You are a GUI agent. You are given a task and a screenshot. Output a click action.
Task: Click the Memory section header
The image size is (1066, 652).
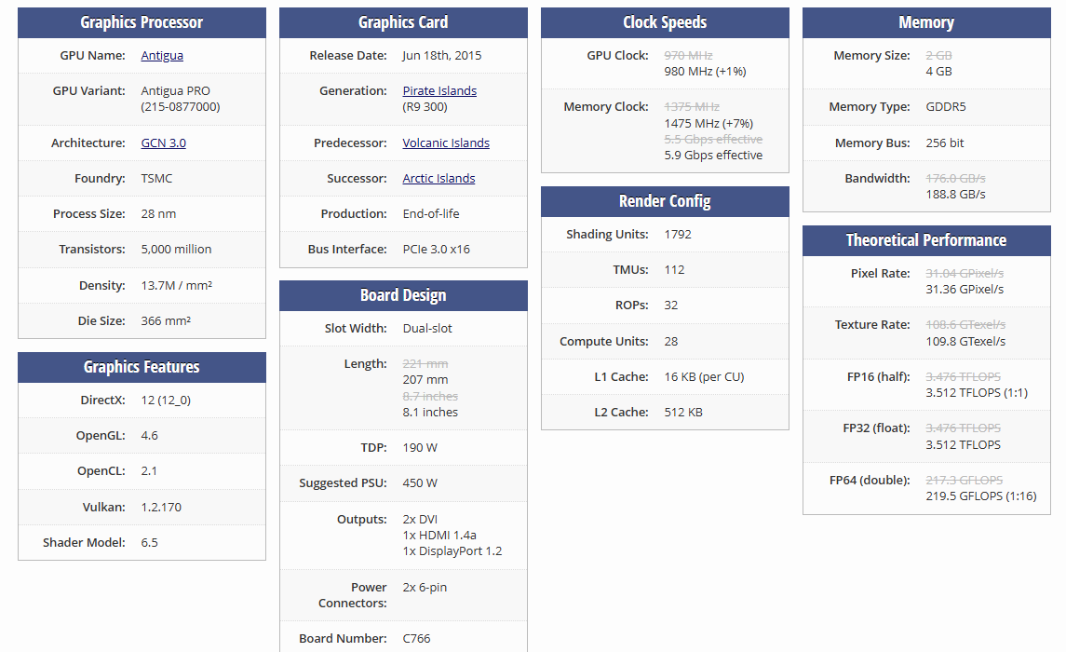pyautogui.click(x=926, y=22)
